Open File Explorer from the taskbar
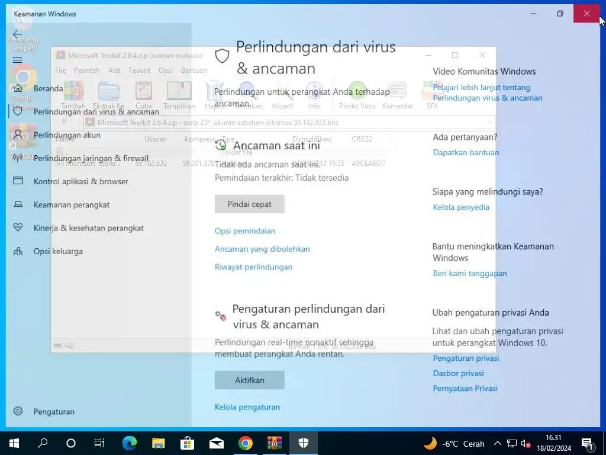606x455 pixels. [158, 443]
